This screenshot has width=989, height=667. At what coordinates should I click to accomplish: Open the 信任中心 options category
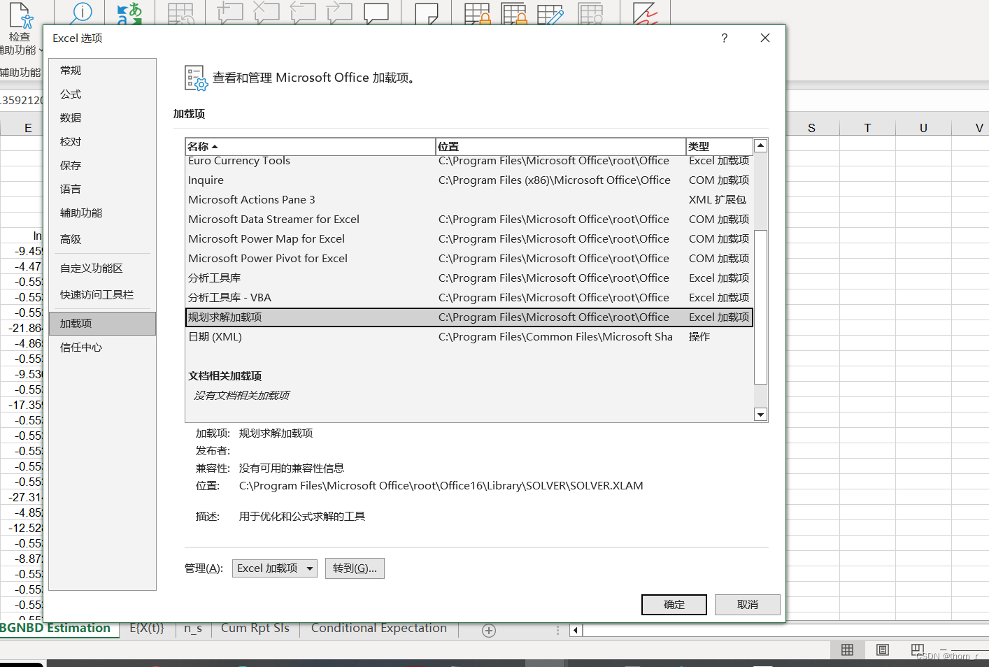click(x=102, y=347)
